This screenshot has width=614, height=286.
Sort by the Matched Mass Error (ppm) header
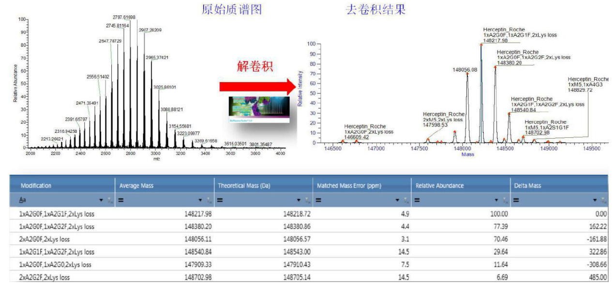coord(361,186)
